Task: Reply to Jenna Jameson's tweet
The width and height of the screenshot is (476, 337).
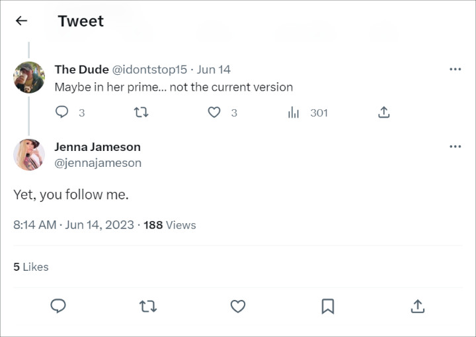Action: [x=58, y=306]
